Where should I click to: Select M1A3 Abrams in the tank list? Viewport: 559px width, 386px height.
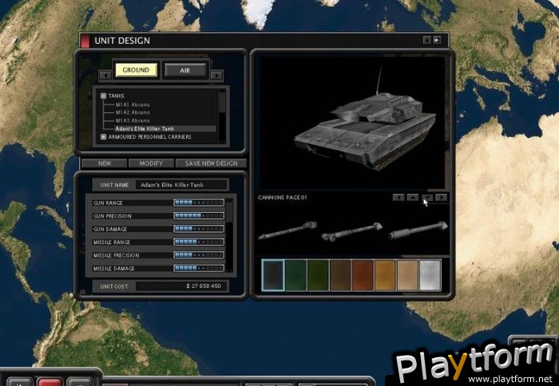tap(133, 120)
